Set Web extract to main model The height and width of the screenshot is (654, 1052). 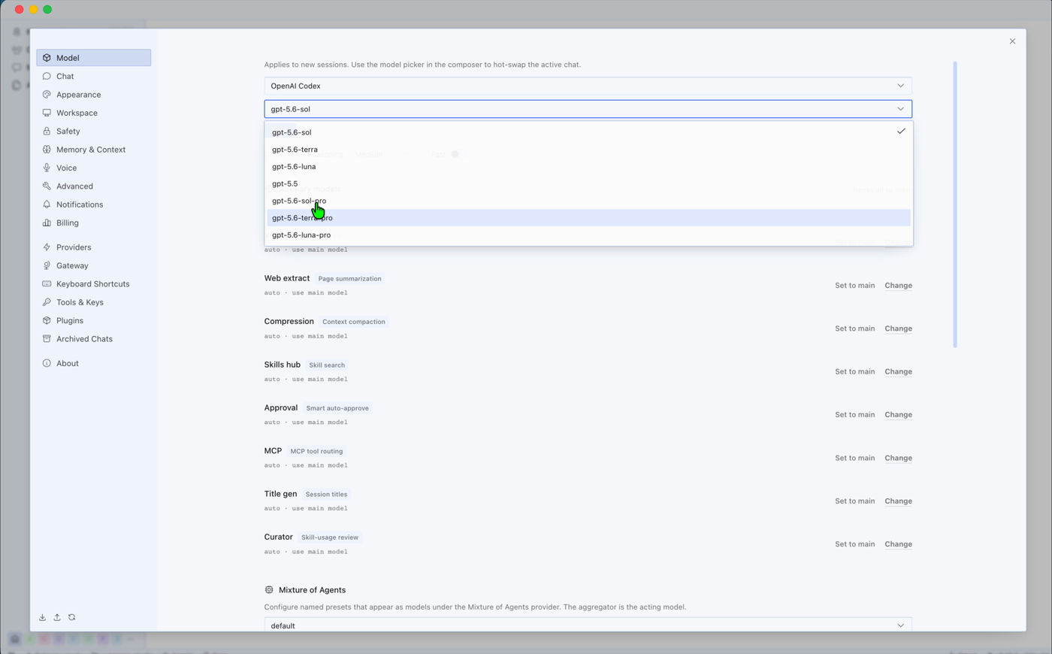(x=854, y=286)
